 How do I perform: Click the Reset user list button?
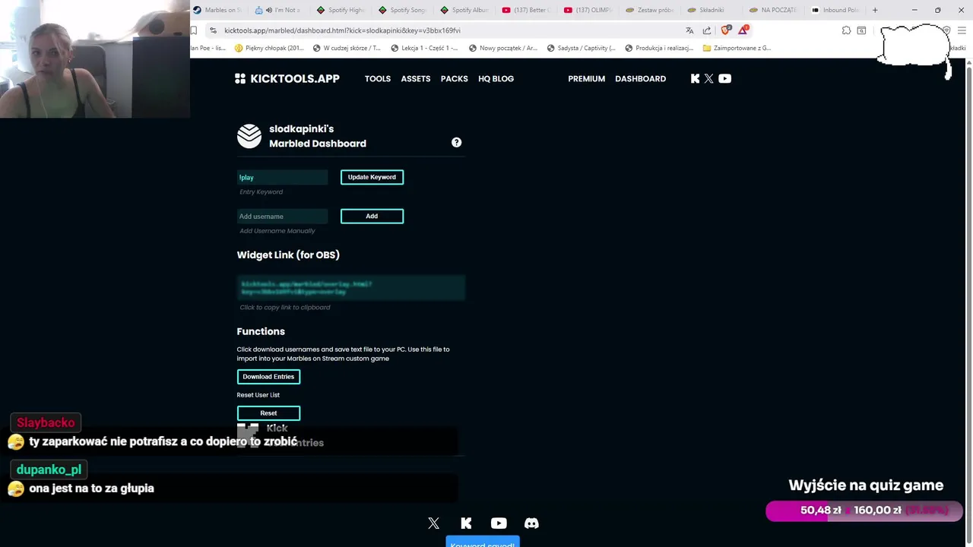tap(268, 413)
